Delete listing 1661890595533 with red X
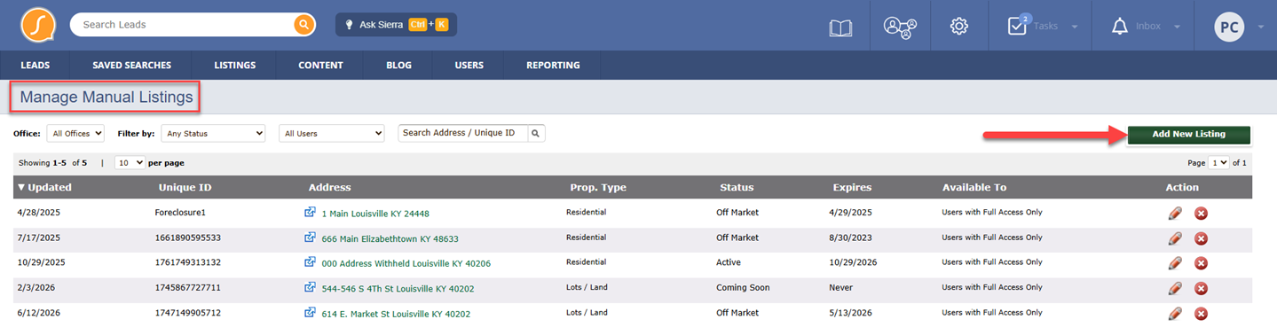This screenshot has height=335, width=1277. point(1201,238)
